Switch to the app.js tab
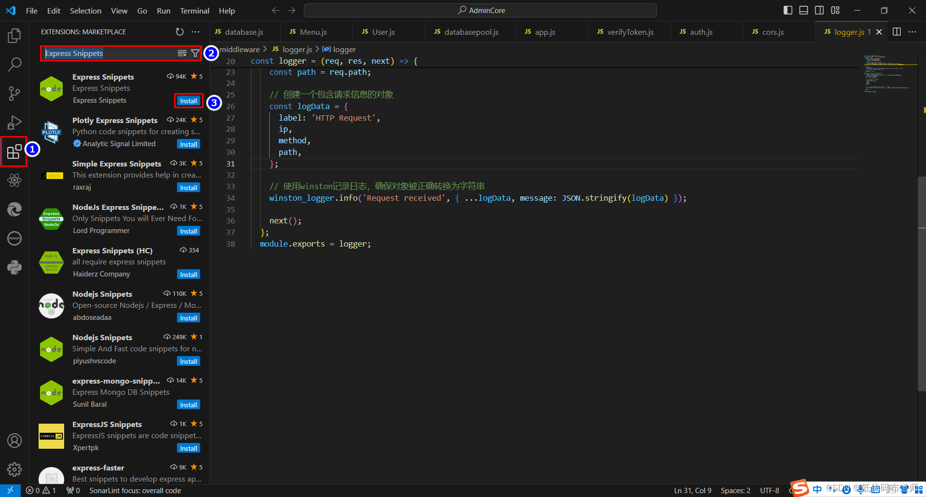Screen dimensions: 926x497 coord(545,32)
